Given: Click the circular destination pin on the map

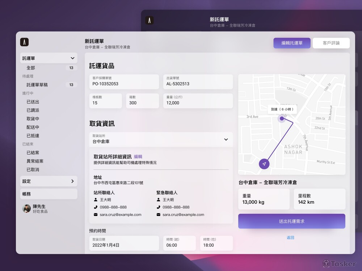Looking at the screenshot, I should [x=282, y=118].
